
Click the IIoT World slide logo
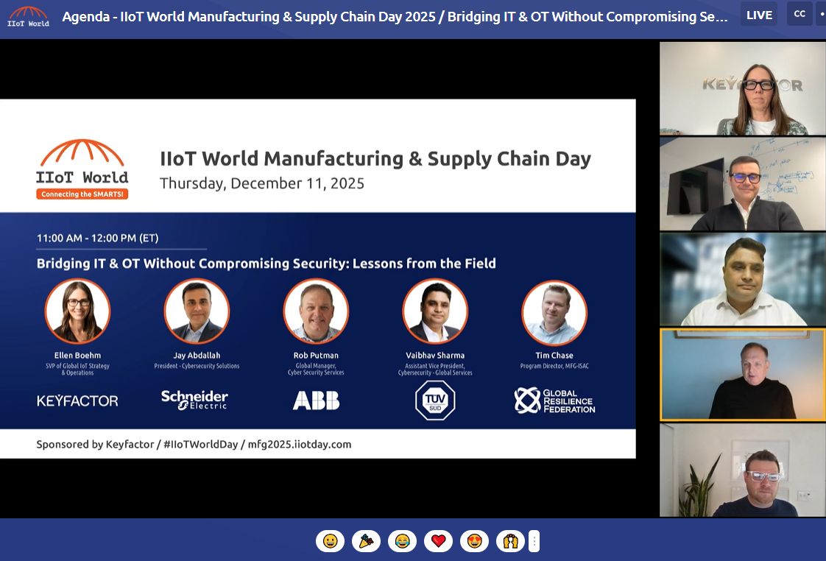[82, 169]
